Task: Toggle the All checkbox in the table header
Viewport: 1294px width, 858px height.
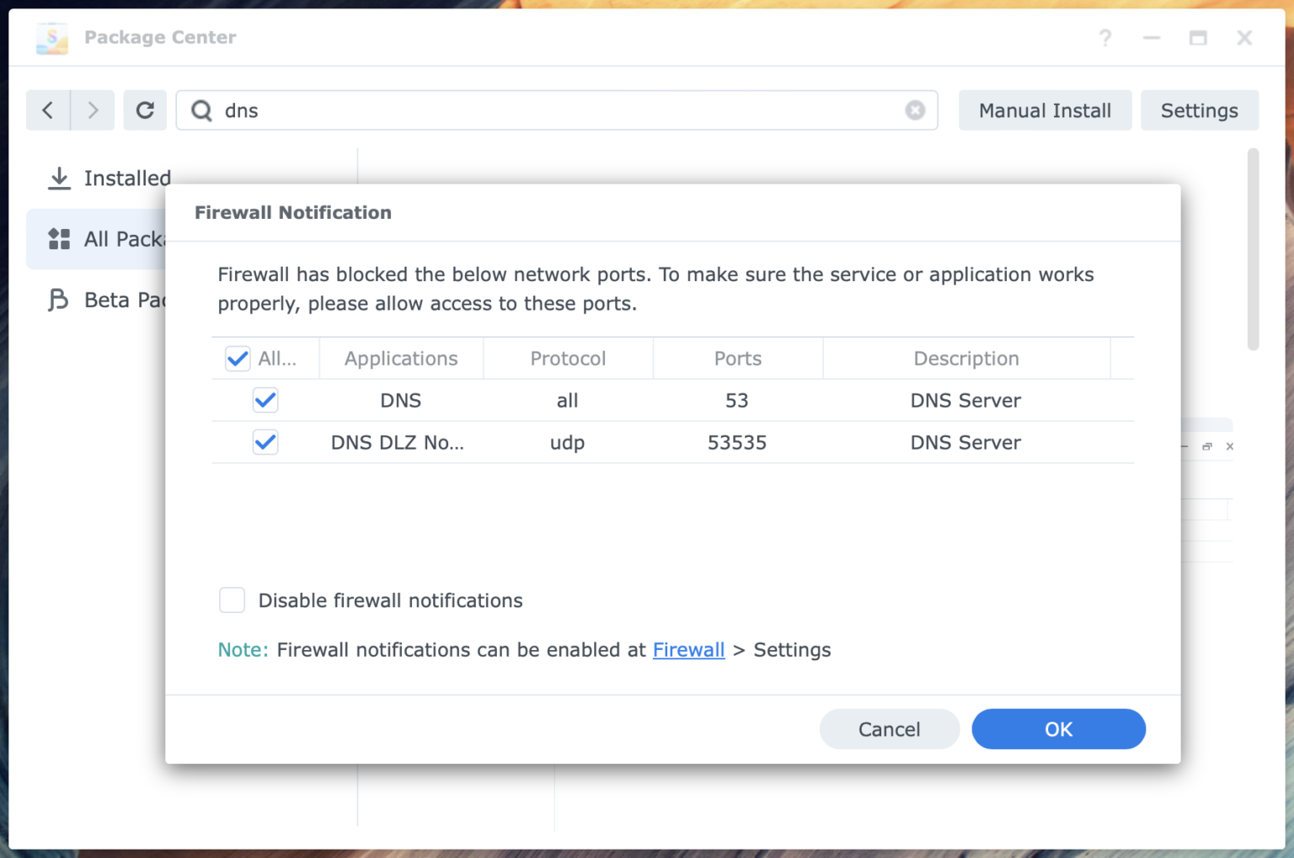Action: click(x=237, y=358)
